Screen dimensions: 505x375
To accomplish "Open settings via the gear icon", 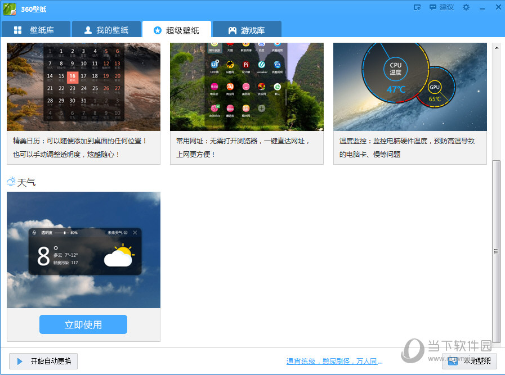I will point(466,7).
